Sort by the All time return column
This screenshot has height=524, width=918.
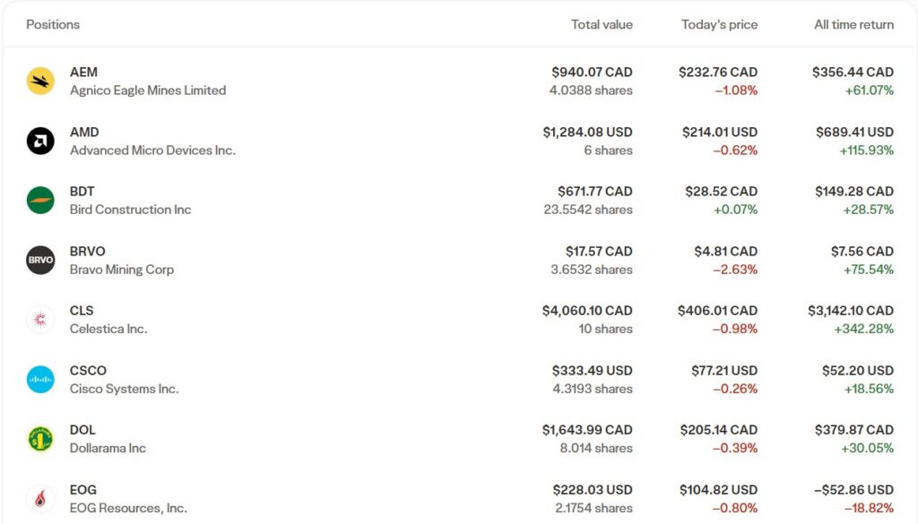tap(853, 24)
